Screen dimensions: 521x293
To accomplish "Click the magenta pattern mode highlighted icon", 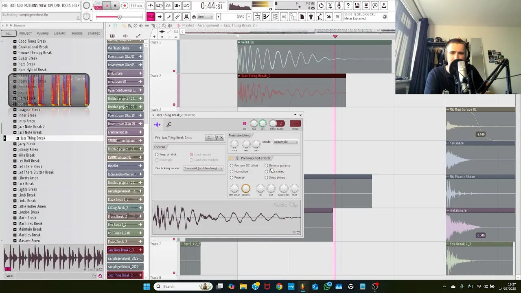I will pyautogui.click(x=151, y=17).
